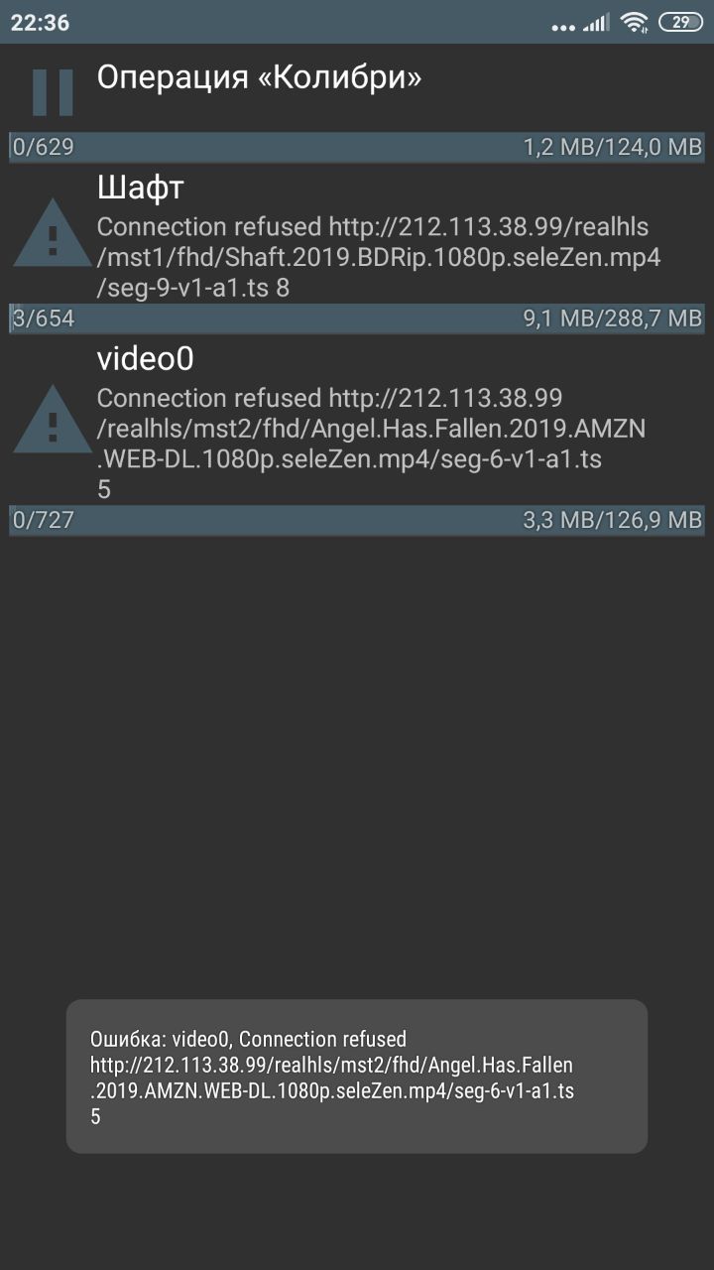This screenshot has width=714, height=1270.
Task: Tap the cellular signal bars icon
Action: point(596,23)
